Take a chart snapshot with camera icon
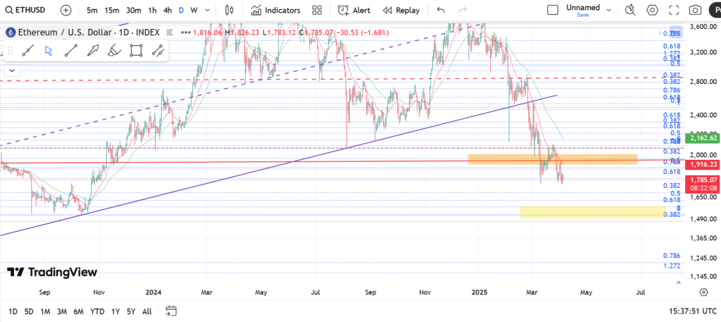This screenshot has width=721, height=322. pos(695,10)
